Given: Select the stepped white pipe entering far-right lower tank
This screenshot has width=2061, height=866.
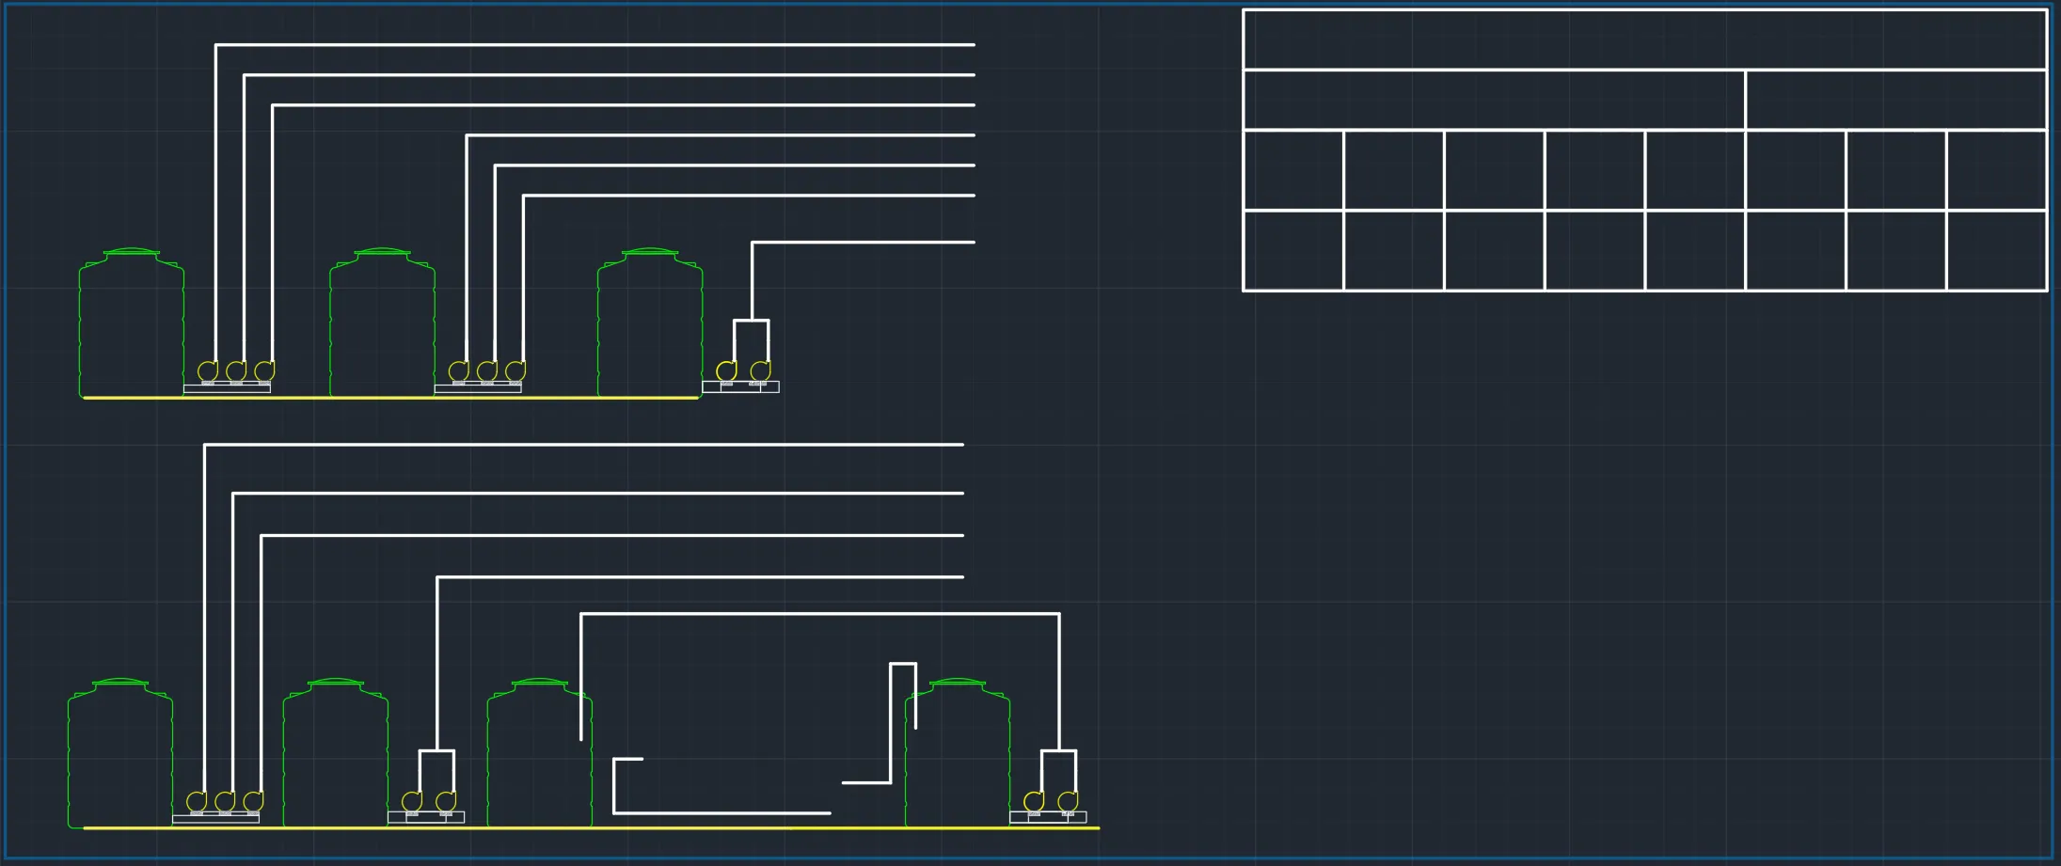Looking at the screenshot, I should coord(890,724).
